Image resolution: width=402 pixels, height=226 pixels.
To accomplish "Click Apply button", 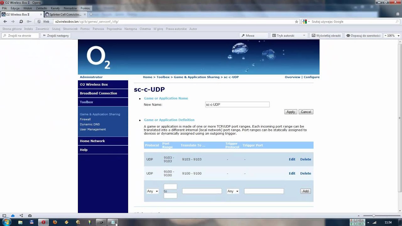I will click(291, 112).
